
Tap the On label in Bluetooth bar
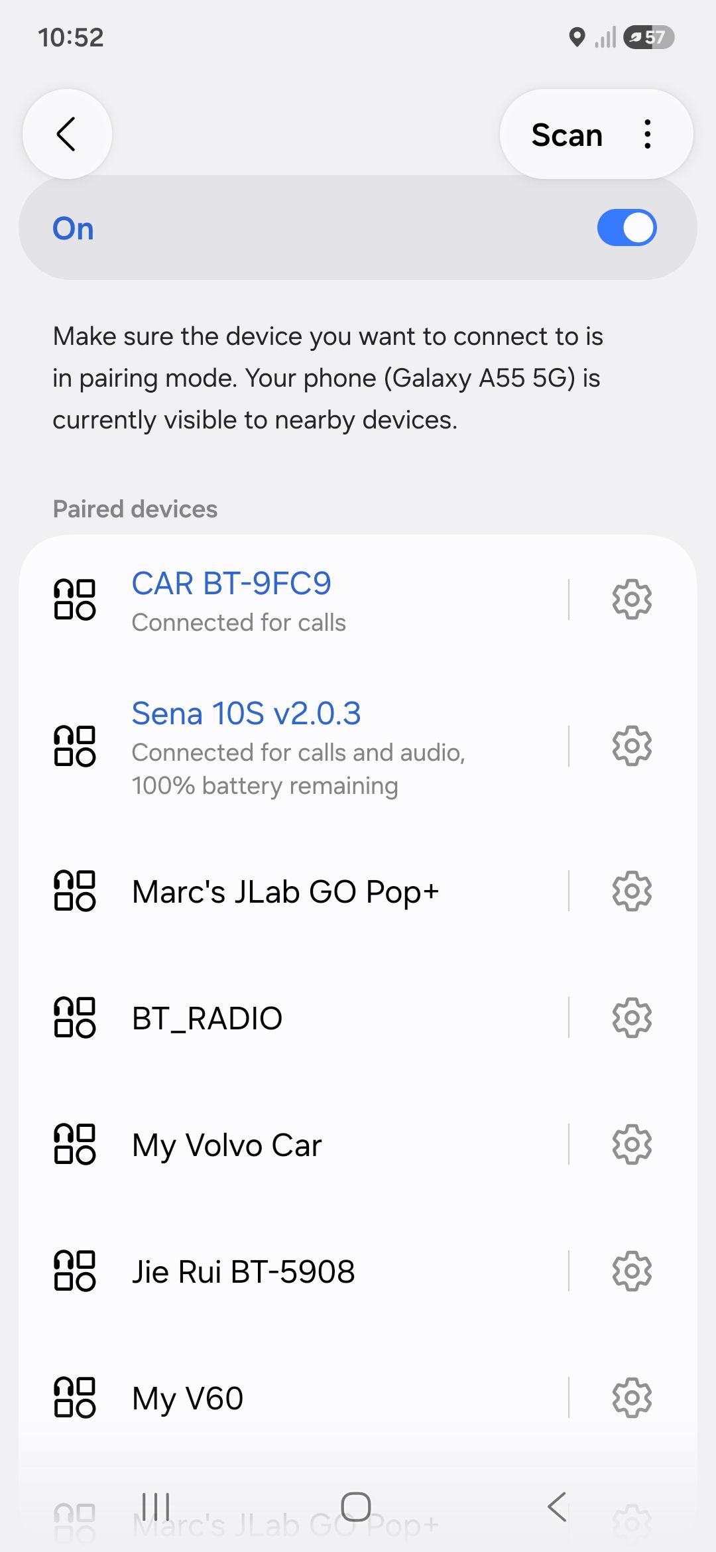click(x=74, y=229)
